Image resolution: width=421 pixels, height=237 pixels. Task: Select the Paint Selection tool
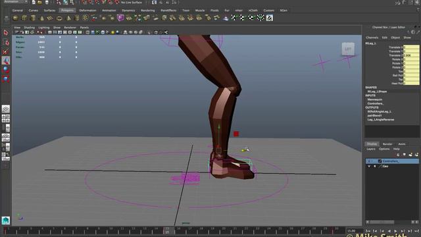6,51
